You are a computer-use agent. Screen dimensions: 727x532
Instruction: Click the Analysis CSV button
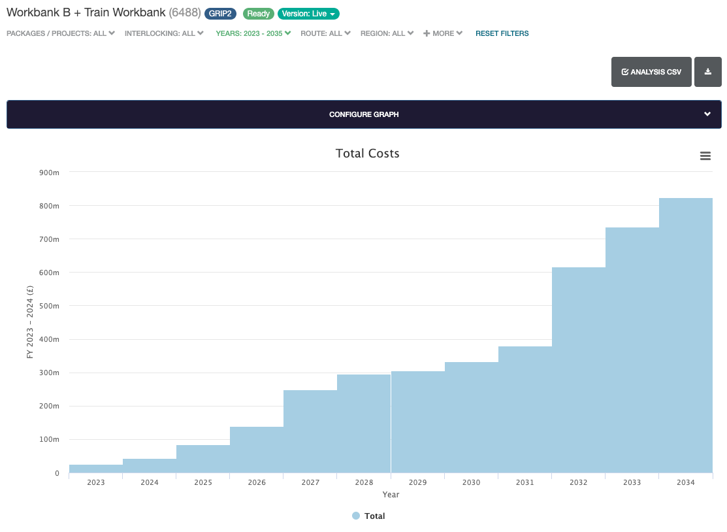point(651,72)
